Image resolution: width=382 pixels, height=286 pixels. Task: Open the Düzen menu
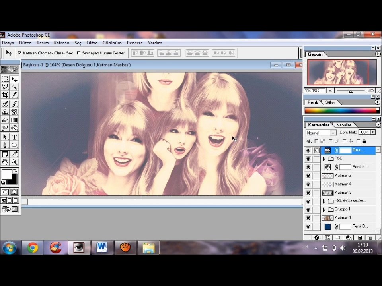tap(25, 43)
